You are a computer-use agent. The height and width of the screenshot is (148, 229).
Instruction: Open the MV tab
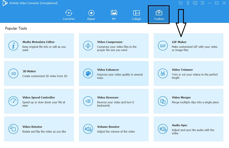pyautogui.click(x=114, y=15)
